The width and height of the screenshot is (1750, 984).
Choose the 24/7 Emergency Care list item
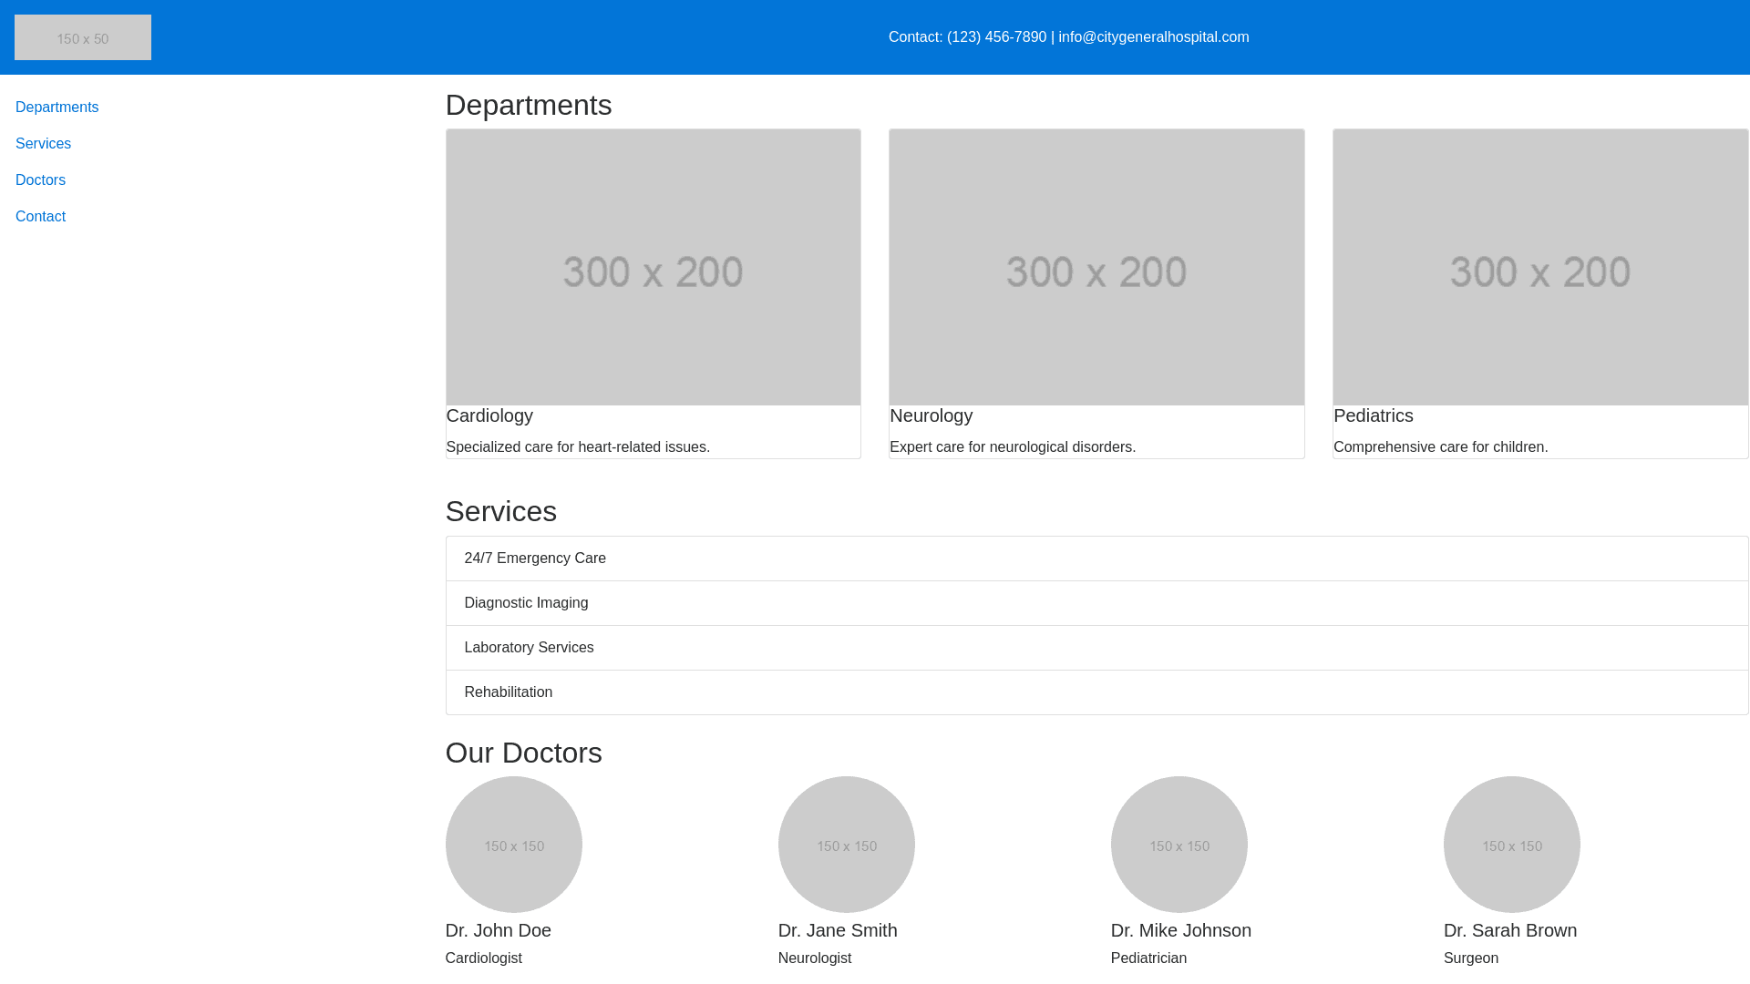(x=535, y=559)
